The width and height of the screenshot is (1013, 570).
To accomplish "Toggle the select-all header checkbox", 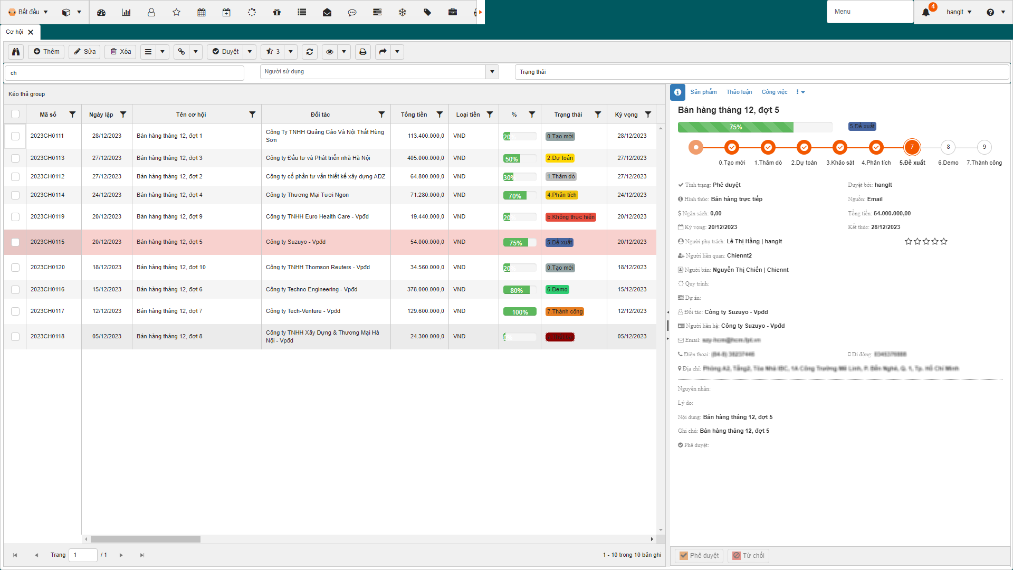I will (x=15, y=114).
